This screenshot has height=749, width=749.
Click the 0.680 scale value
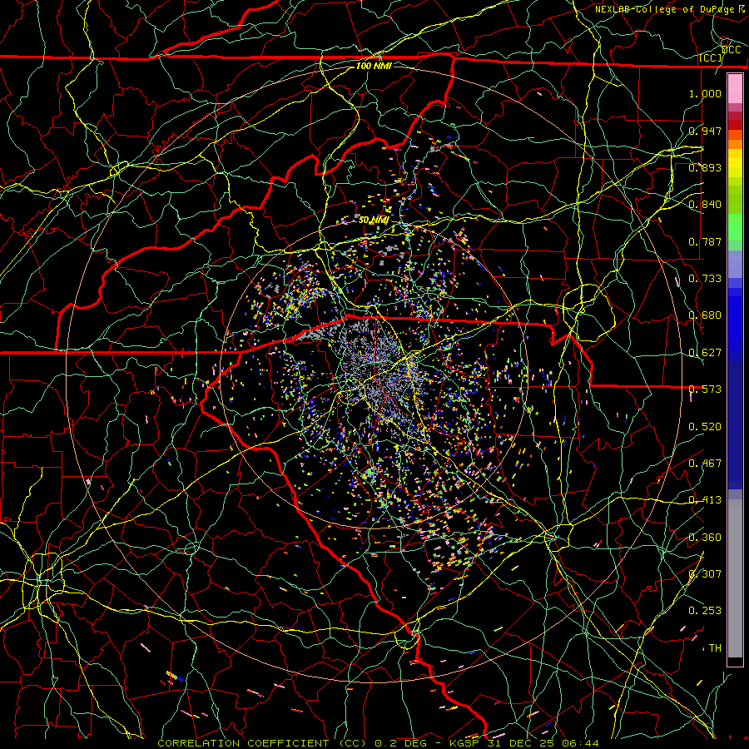[705, 315]
